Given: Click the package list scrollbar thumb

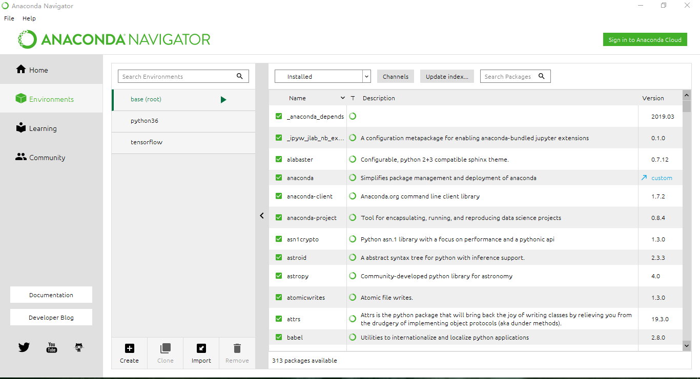Looking at the screenshot, I should pyautogui.click(x=687, y=106).
